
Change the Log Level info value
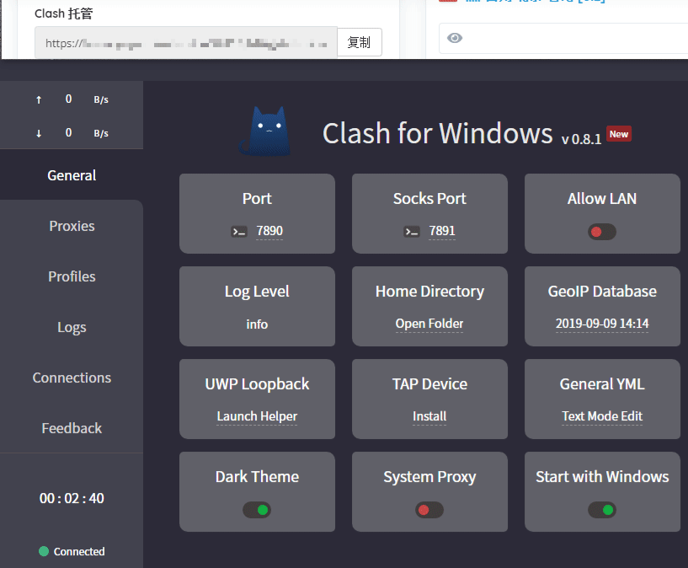click(x=257, y=324)
